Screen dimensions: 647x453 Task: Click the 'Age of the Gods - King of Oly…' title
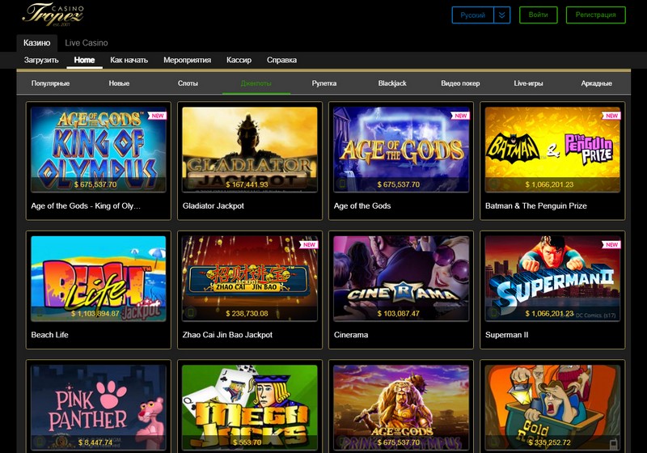point(86,205)
